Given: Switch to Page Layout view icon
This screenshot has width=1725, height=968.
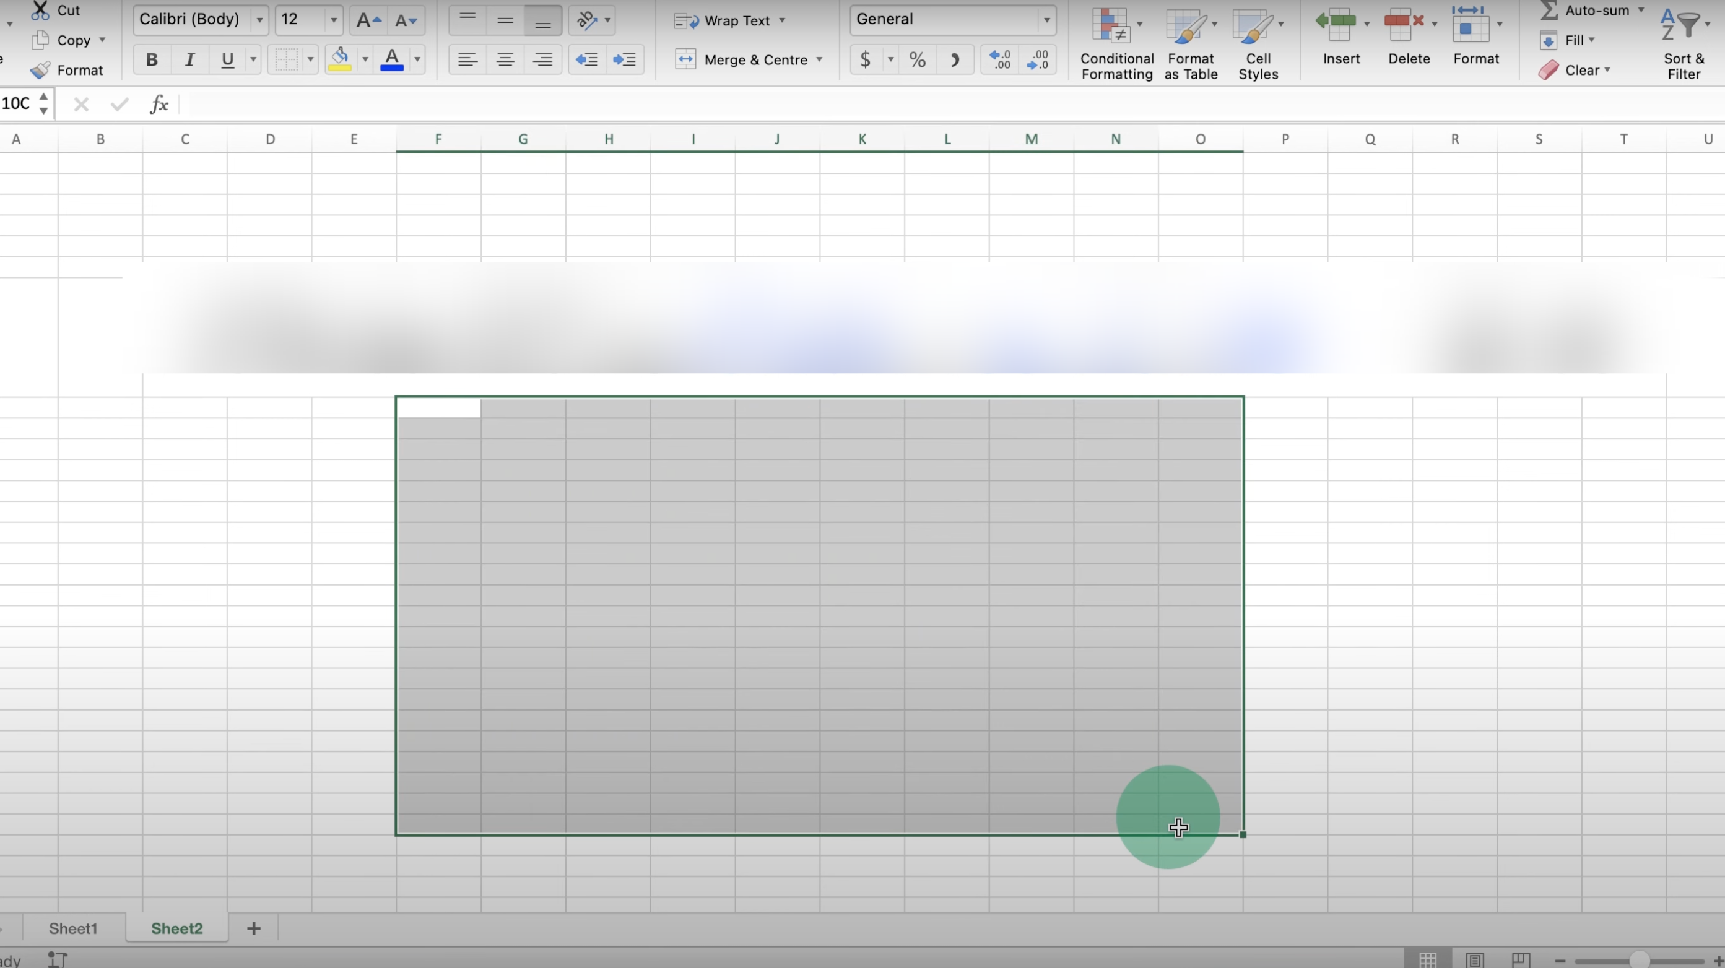Looking at the screenshot, I should (1475, 959).
